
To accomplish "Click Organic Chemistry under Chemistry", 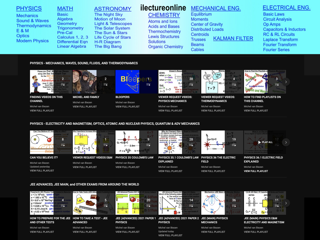I will point(165,47).
